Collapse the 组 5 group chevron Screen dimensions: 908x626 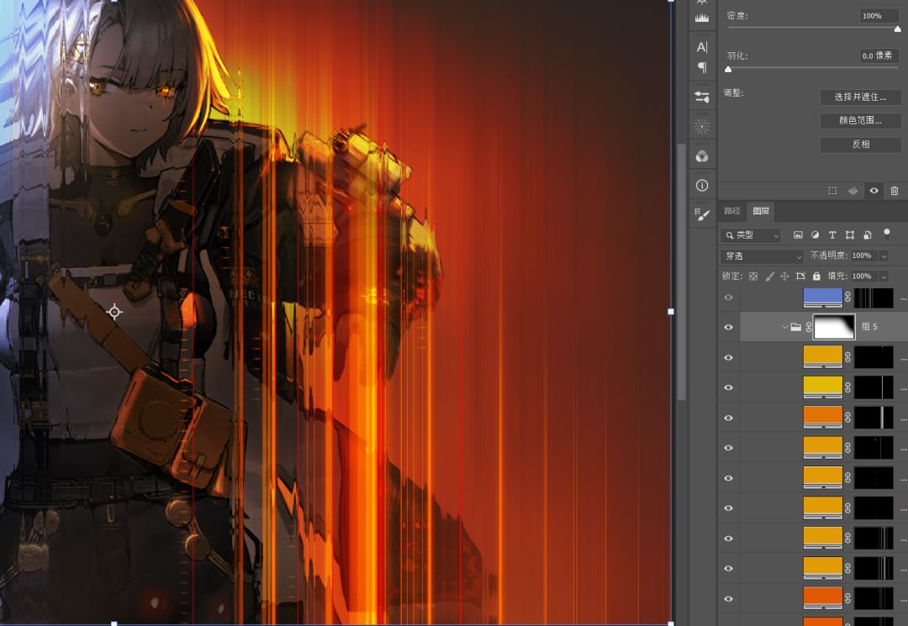click(785, 327)
